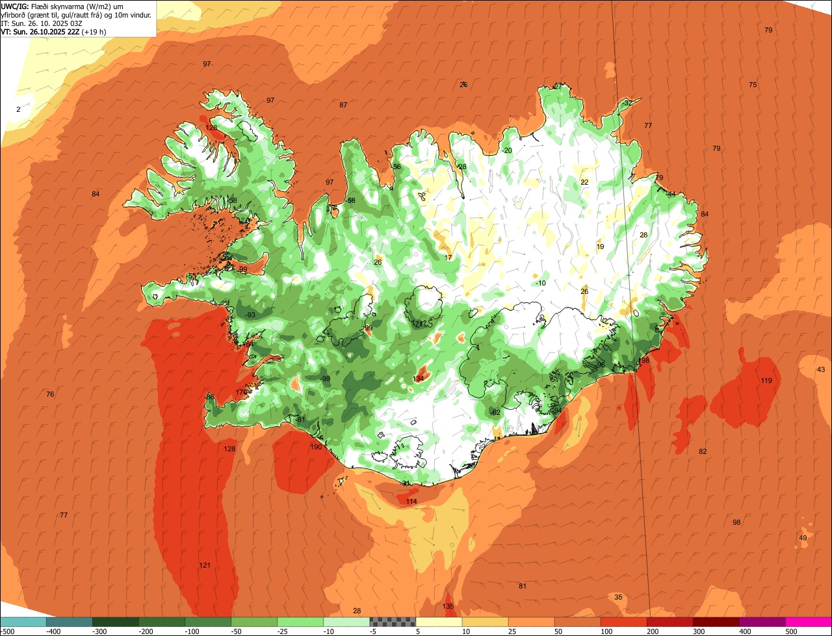This screenshot has height=636, width=832.
Task: Click the map value '44' on the east coast
Action: click(x=671, y=194)
